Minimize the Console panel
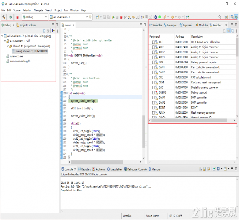Viewport: 239px width, 220px height. [x=232, y=168]
